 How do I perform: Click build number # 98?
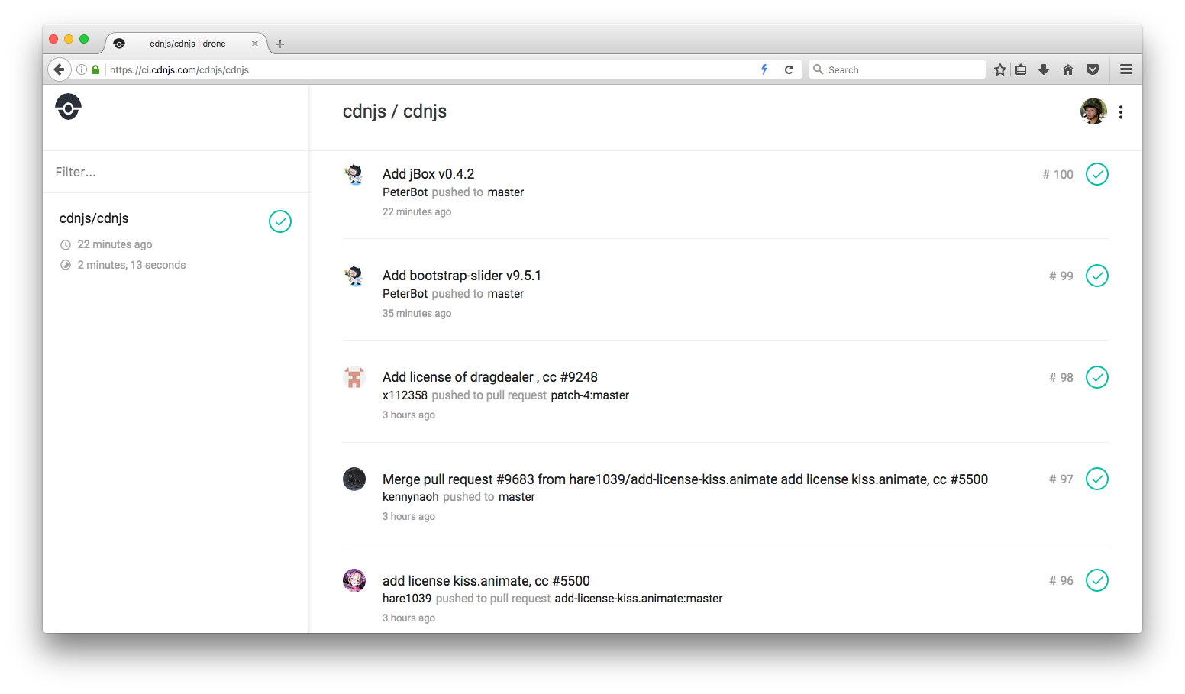[x=1061, y=377]
